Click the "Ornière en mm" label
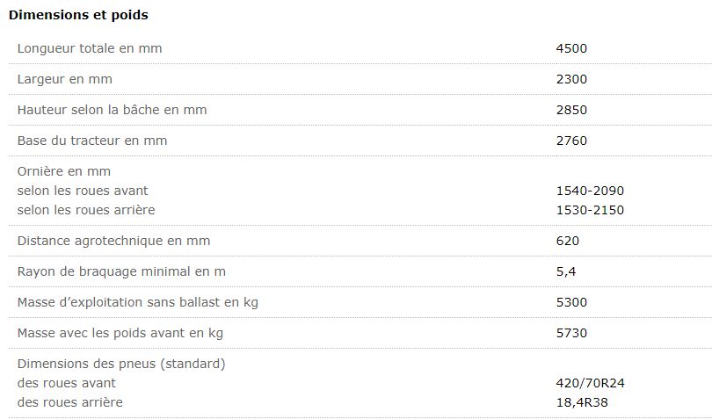 (x=64, y=171)
